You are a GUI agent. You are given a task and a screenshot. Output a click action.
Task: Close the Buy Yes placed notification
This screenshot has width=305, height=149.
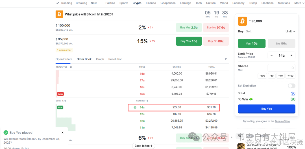coord(62,132)
